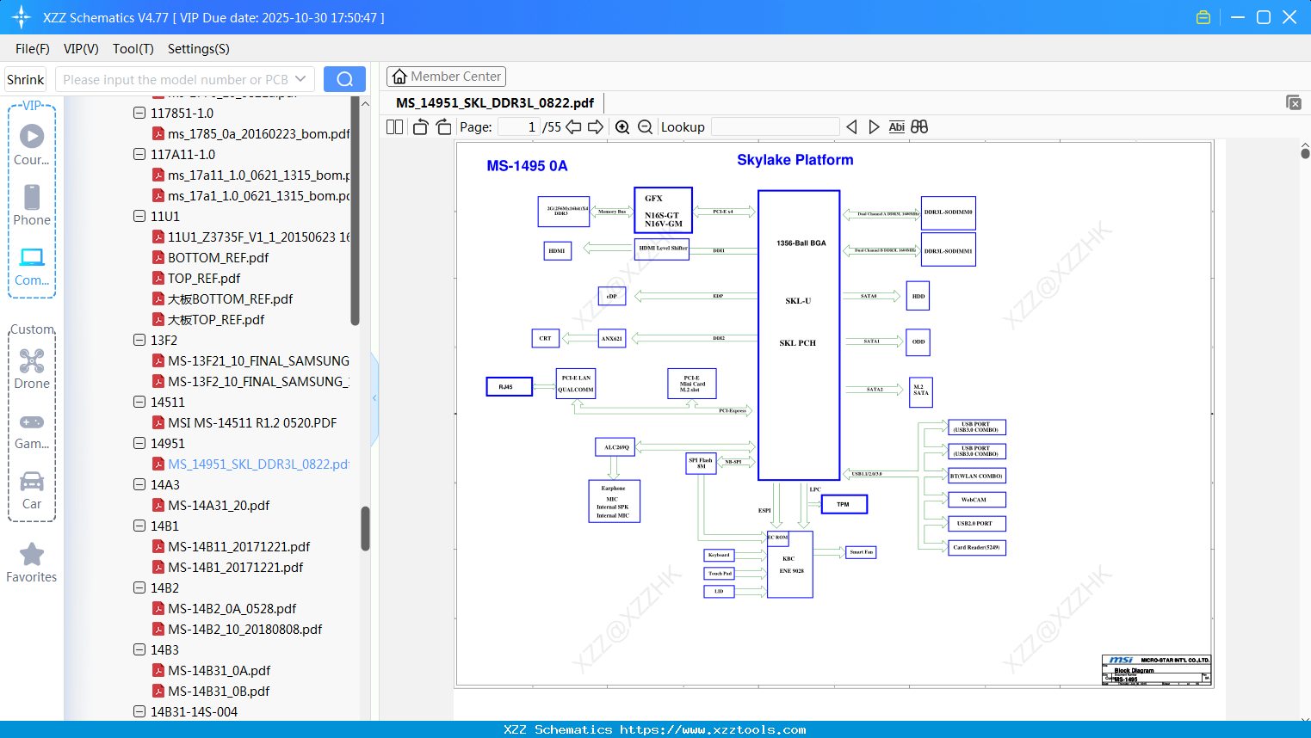The image size is (1311, 738).
Task: Toggle the Abi whole-word match option
Action: pos(896,126)
